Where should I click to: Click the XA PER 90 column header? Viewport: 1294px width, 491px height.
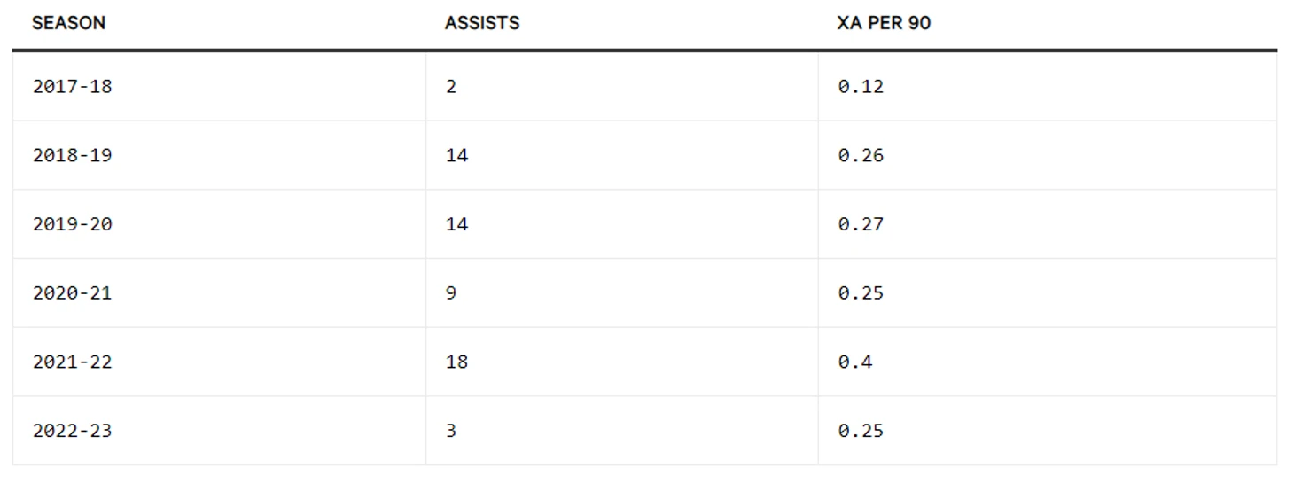pos(884,24)
